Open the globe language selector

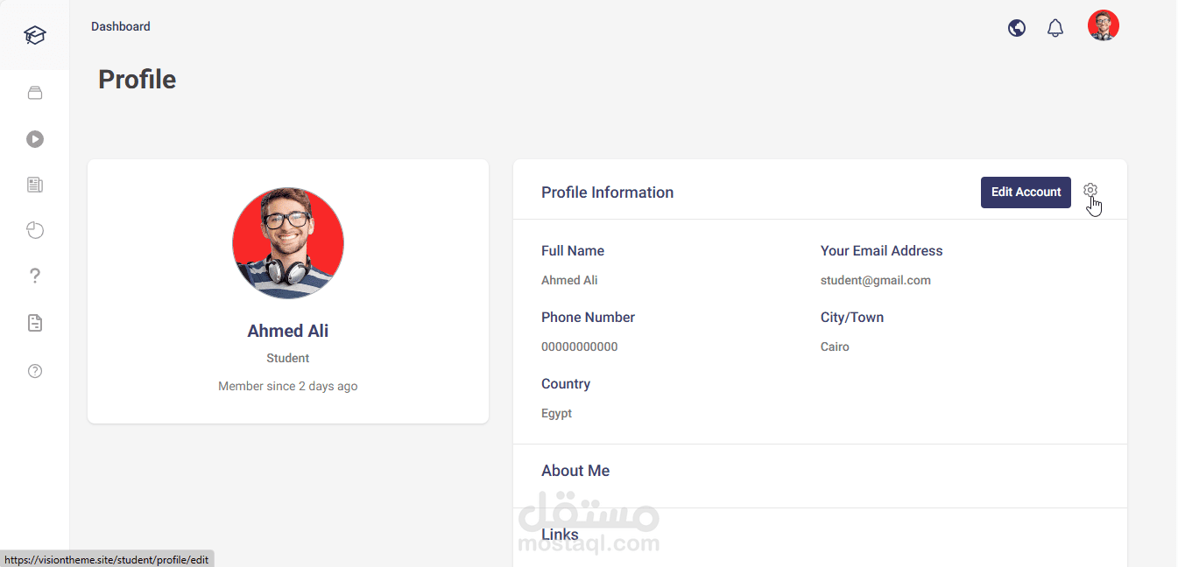pos(1017,28)
